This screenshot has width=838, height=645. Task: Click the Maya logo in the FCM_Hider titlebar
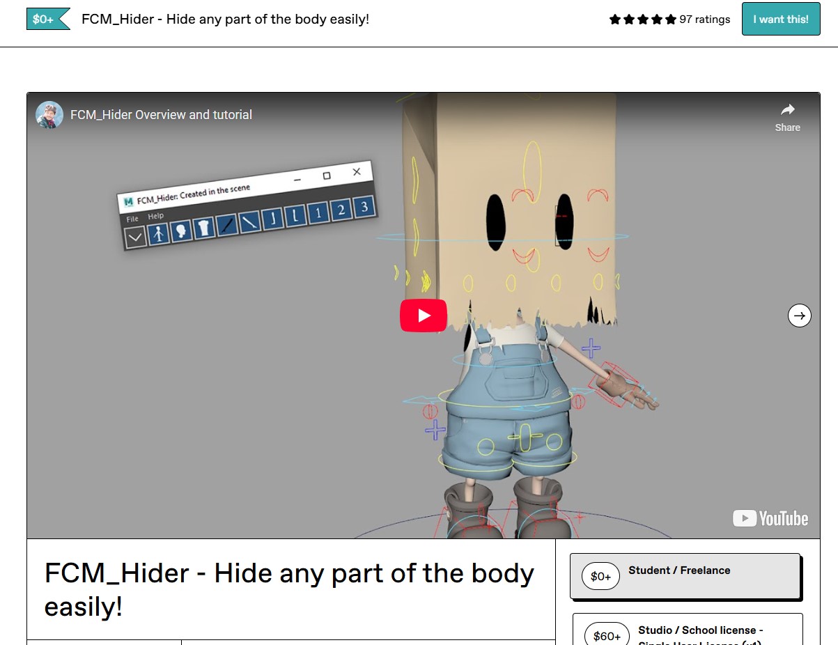pyautogui.click(x=128, y=202)
